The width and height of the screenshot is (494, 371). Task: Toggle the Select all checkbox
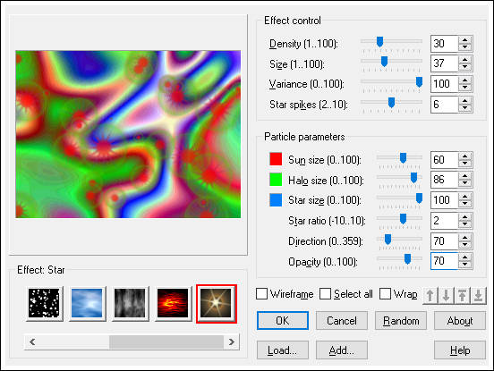pos(325,294)
